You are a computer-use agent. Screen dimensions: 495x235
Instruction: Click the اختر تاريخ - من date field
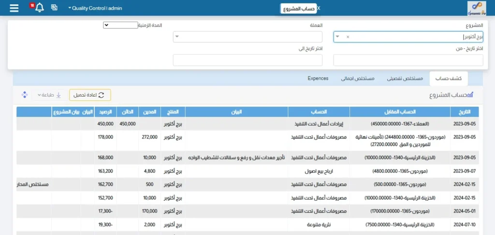tap(408, 60)
